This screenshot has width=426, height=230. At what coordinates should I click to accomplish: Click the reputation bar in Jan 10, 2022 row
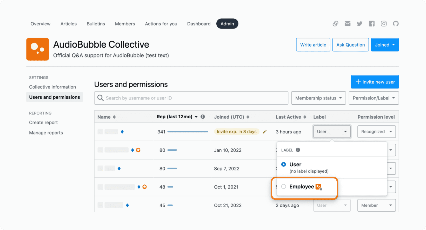[x=172, y=150]
